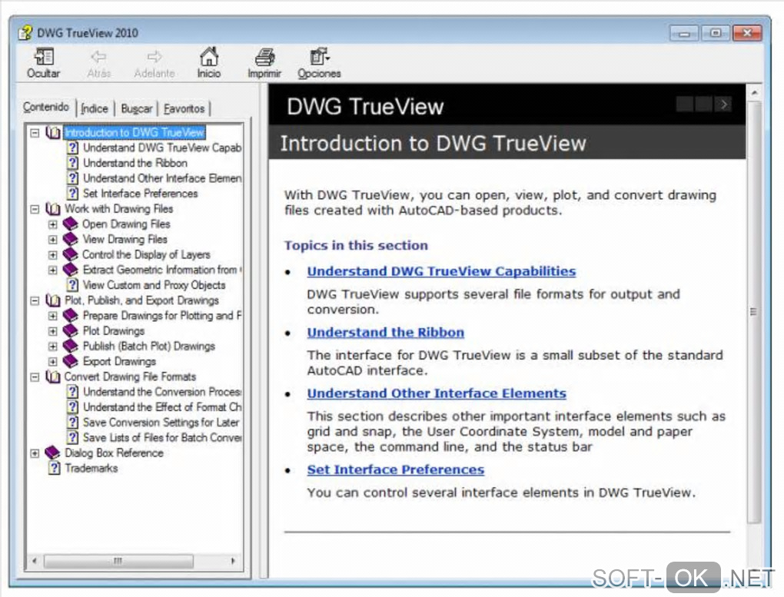
Task: Minimize the DWG TrueView 2010 window
Action: point(685,33)
